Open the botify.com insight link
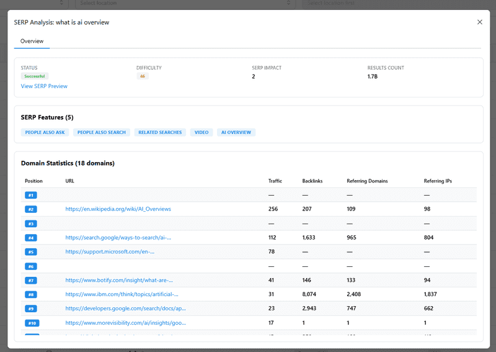This screenshot has width=496, height=352. [x=119, y=281]
